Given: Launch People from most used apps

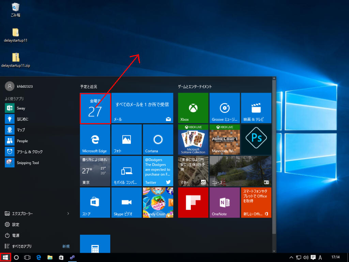Looking at the screenshot, I should pos(38,141).
